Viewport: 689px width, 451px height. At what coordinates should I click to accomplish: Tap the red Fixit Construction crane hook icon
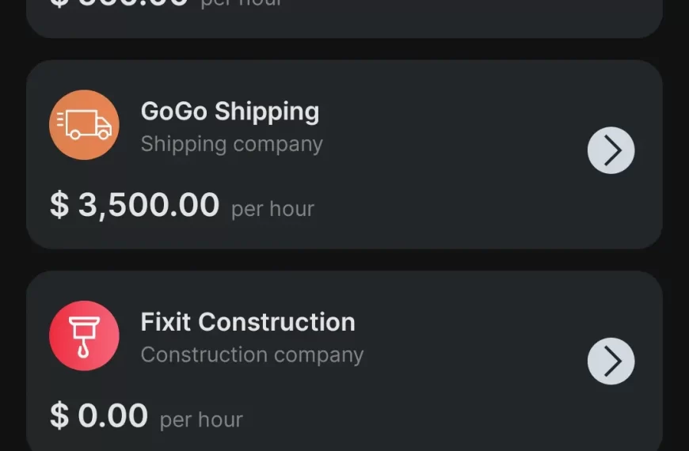click(x=84, y=335)
